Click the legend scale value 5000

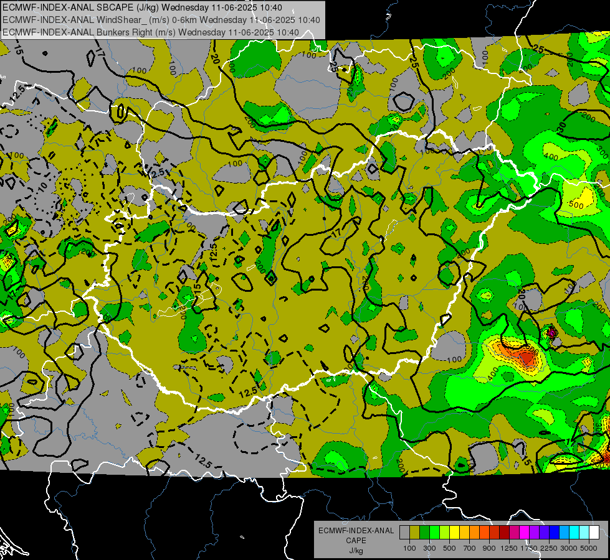(x=589, y=548)
